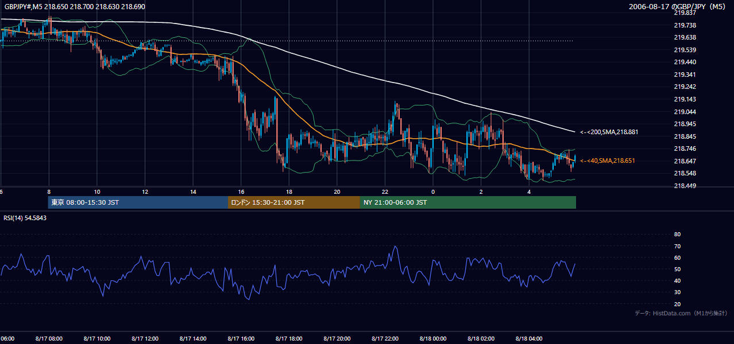
Task: Click price axis value 218.647
Action: tap(685, 161)
